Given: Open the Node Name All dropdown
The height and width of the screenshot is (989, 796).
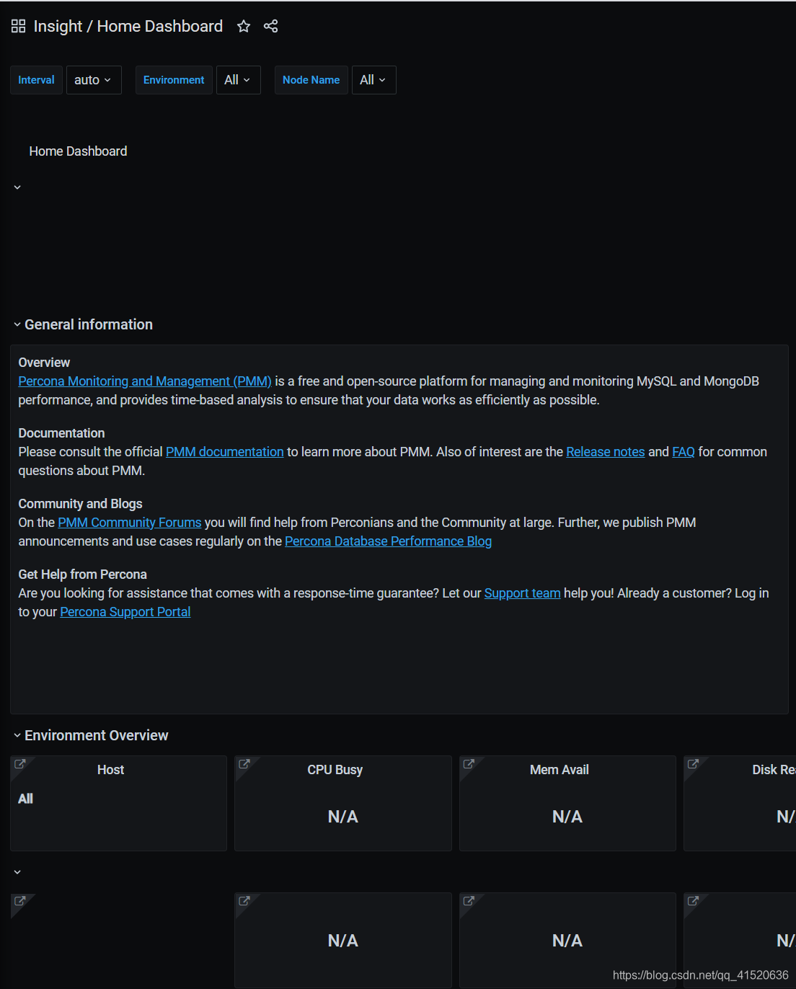Looking at the screenshot, I should click(373, 80).
